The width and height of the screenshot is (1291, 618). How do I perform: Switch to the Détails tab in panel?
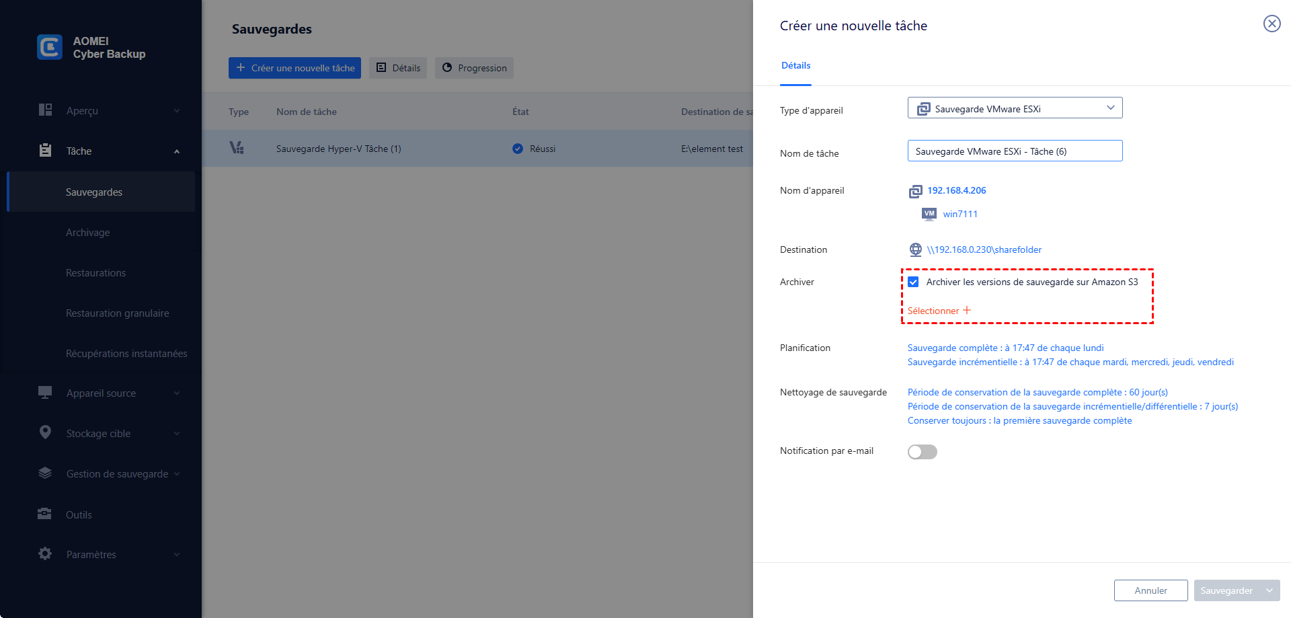(x=795, y=66)
